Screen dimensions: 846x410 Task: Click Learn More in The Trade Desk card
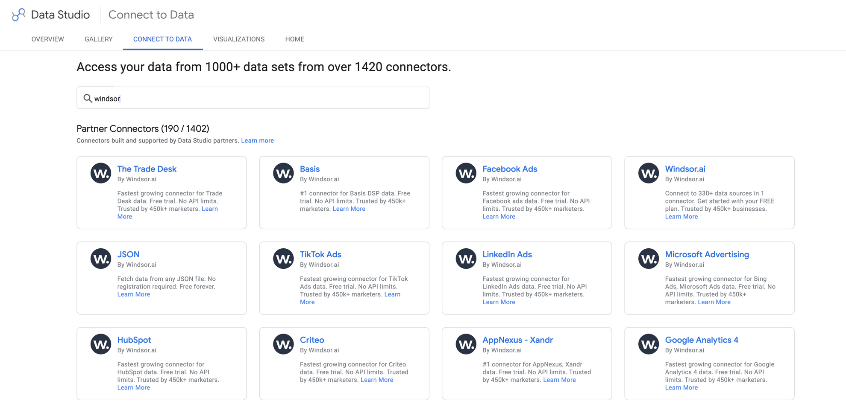click(210, 209)
